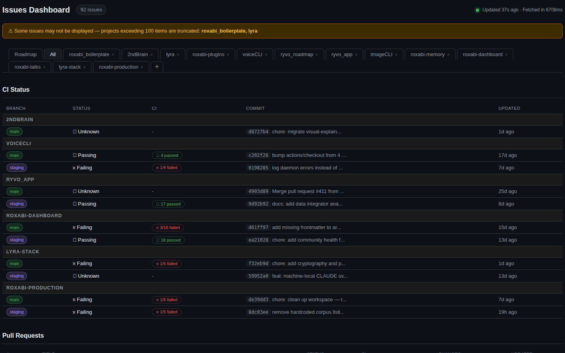This screenshot has width=565, height=353.
Task: Click the plus icon to add a tab
Action: click(157, 67)
